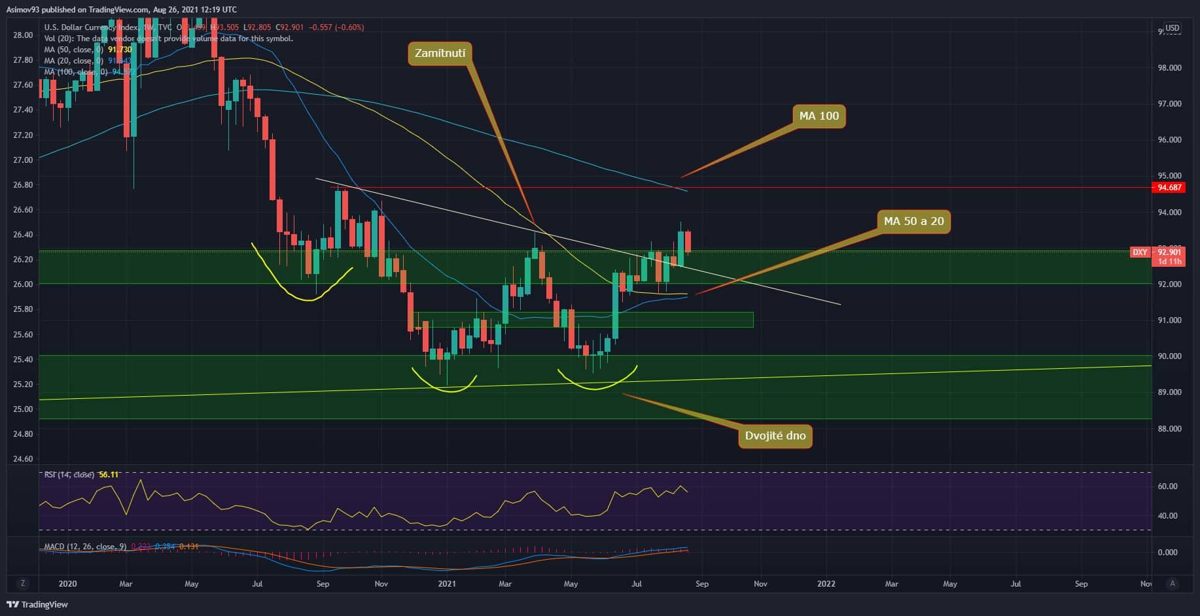Click 95.000 on the right price scale
Viewport: 1200px width, 616px height.
[x=1169, y=176]
